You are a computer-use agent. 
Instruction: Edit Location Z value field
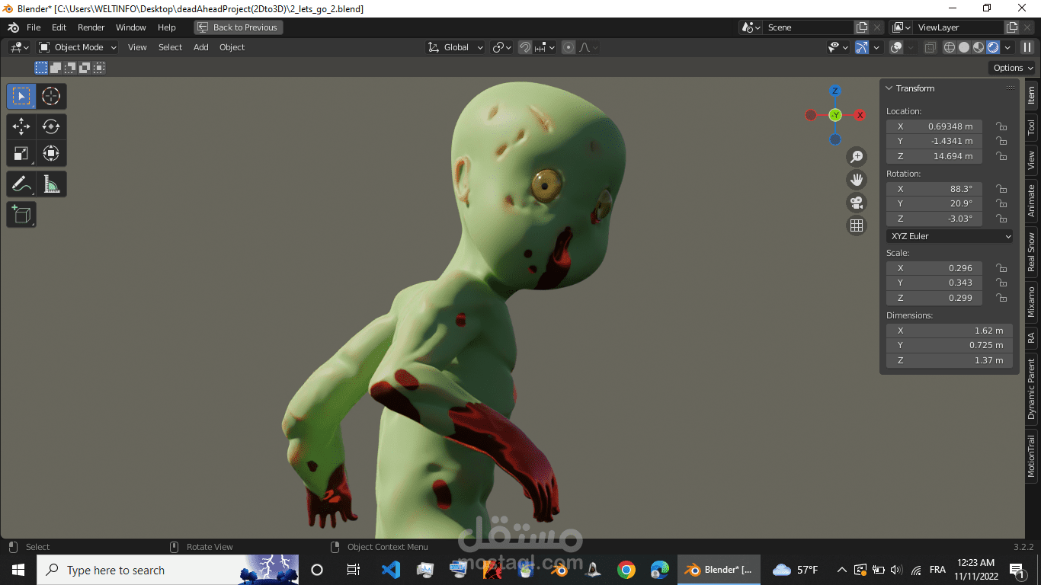pyautogui.click(x=934, y=156)
